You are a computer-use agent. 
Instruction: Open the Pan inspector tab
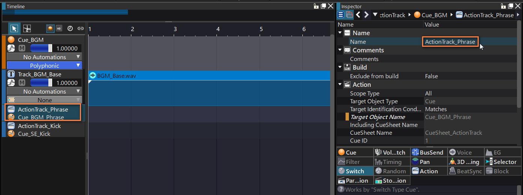428,162
